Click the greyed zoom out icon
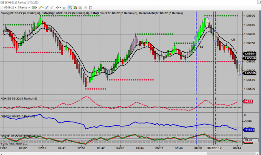The width and height of the screenshot is (261, 155). click(52, 7)
